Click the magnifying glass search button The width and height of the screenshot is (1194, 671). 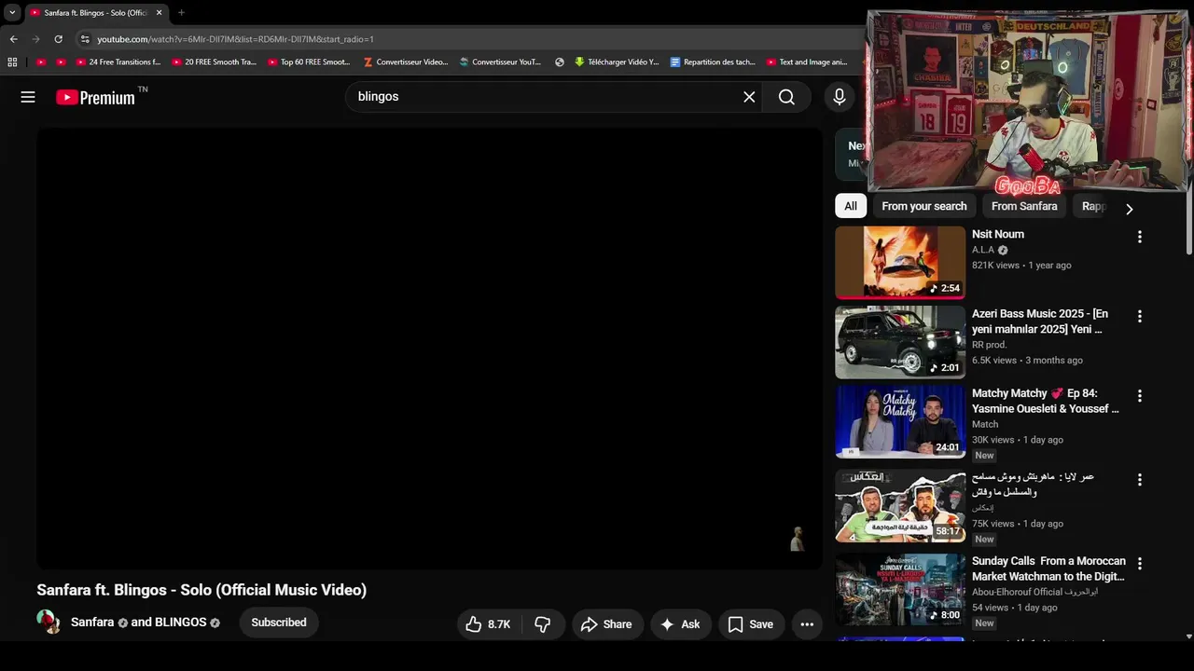click(786, 97)
